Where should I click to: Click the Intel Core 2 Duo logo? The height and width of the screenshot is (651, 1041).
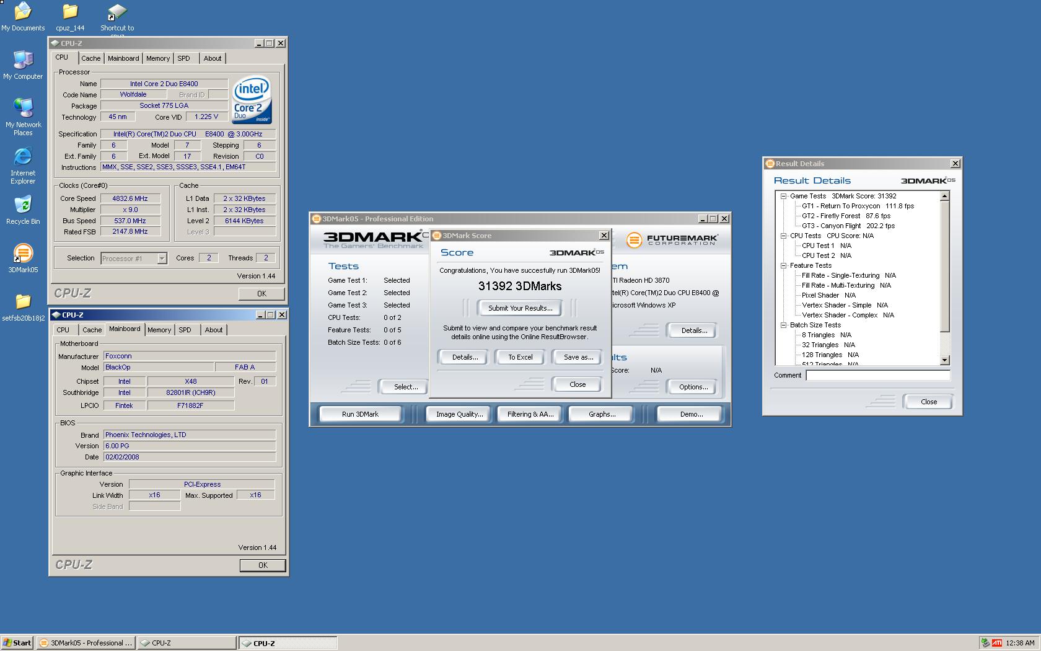point(252,100)
